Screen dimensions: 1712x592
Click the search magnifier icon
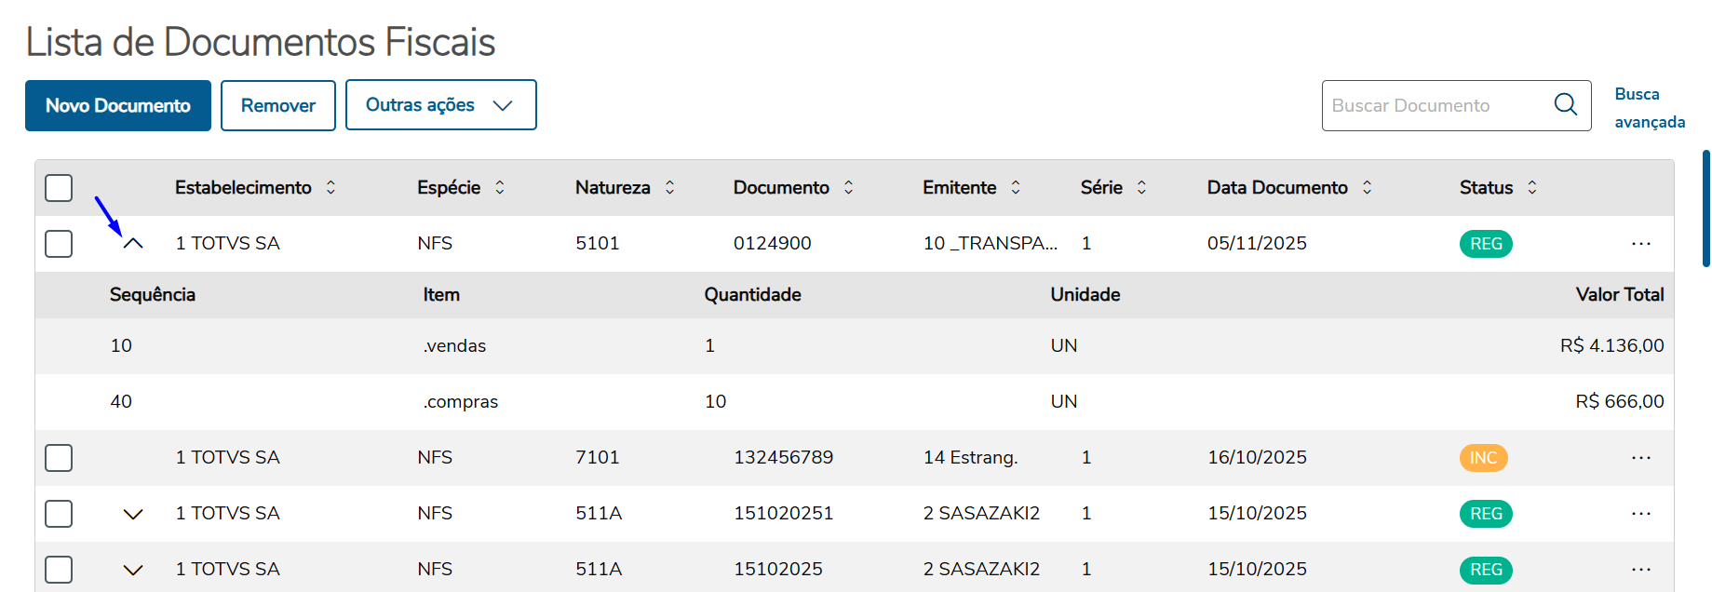(1566, 104)
